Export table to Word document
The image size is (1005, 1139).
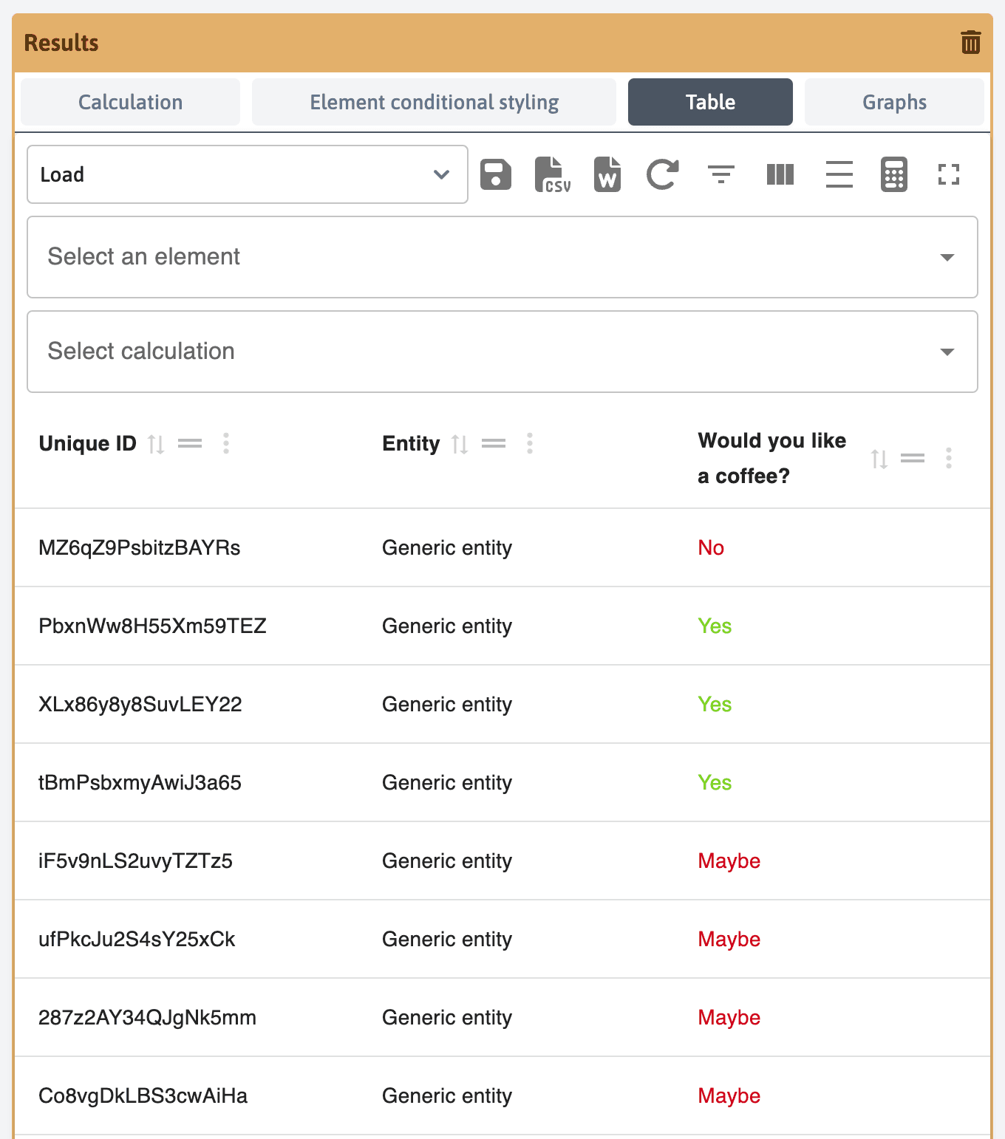(x=607, y=175)
